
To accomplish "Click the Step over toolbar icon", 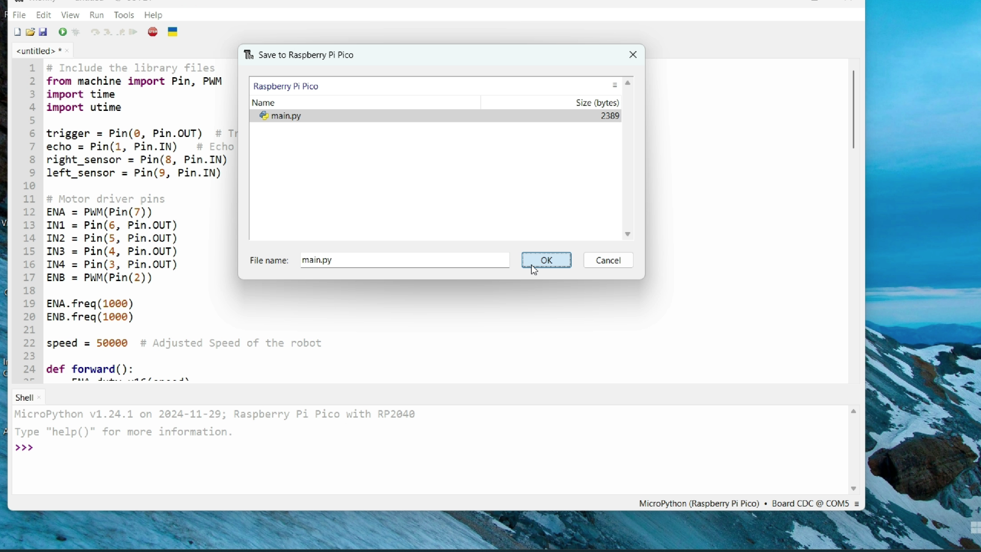I will tap(95, 32).
